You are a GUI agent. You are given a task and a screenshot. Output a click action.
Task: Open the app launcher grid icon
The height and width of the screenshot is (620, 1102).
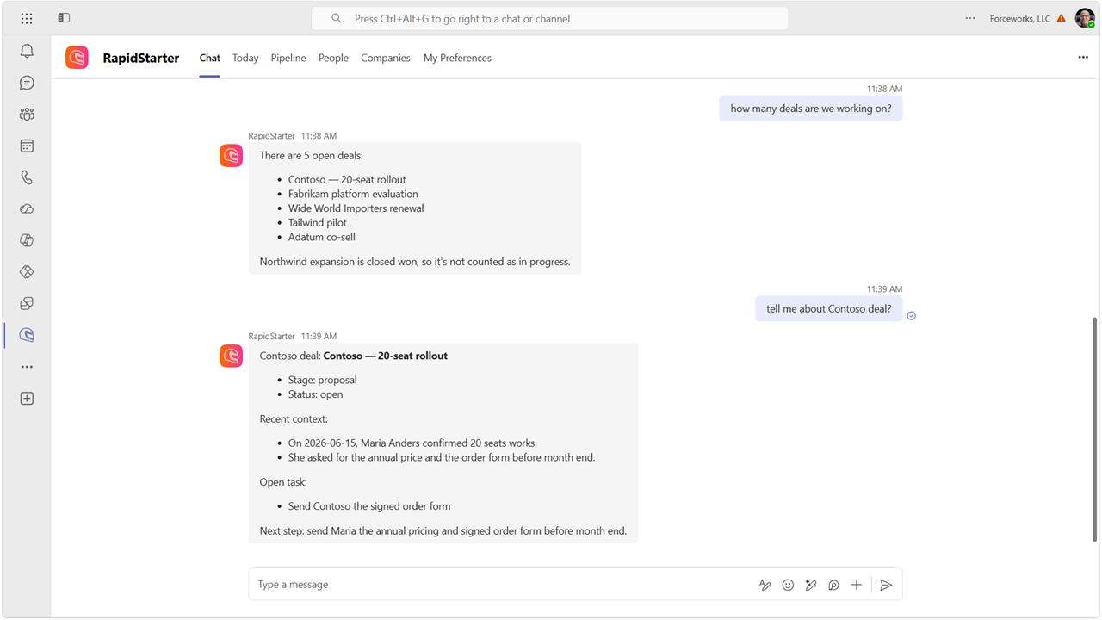click(x=27, y=18)
